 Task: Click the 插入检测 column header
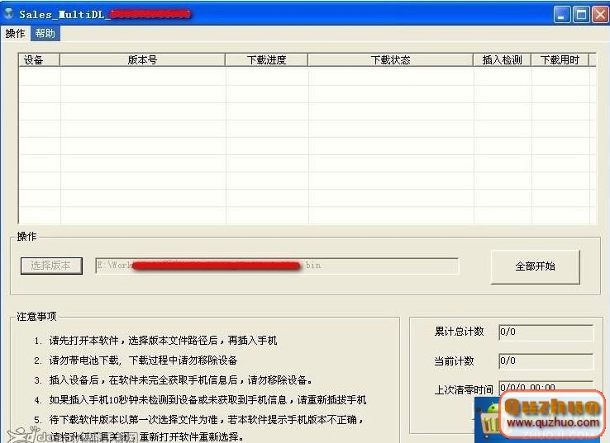click(x=502, y=59)
